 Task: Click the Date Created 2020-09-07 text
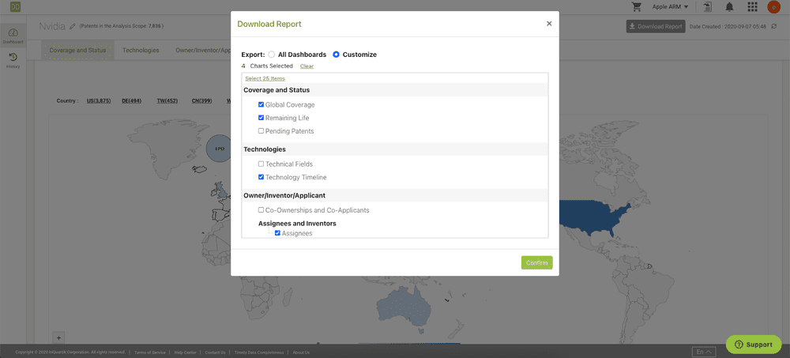pos(728,27)
